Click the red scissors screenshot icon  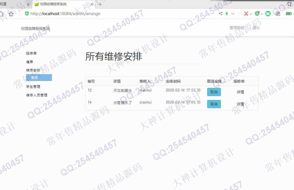coord(246,13)
